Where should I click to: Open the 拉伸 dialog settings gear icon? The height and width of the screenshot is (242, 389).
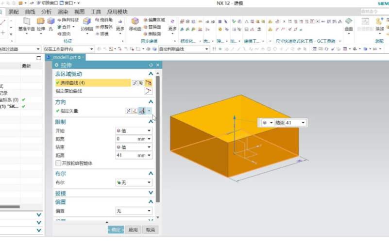tap(56, 65)
